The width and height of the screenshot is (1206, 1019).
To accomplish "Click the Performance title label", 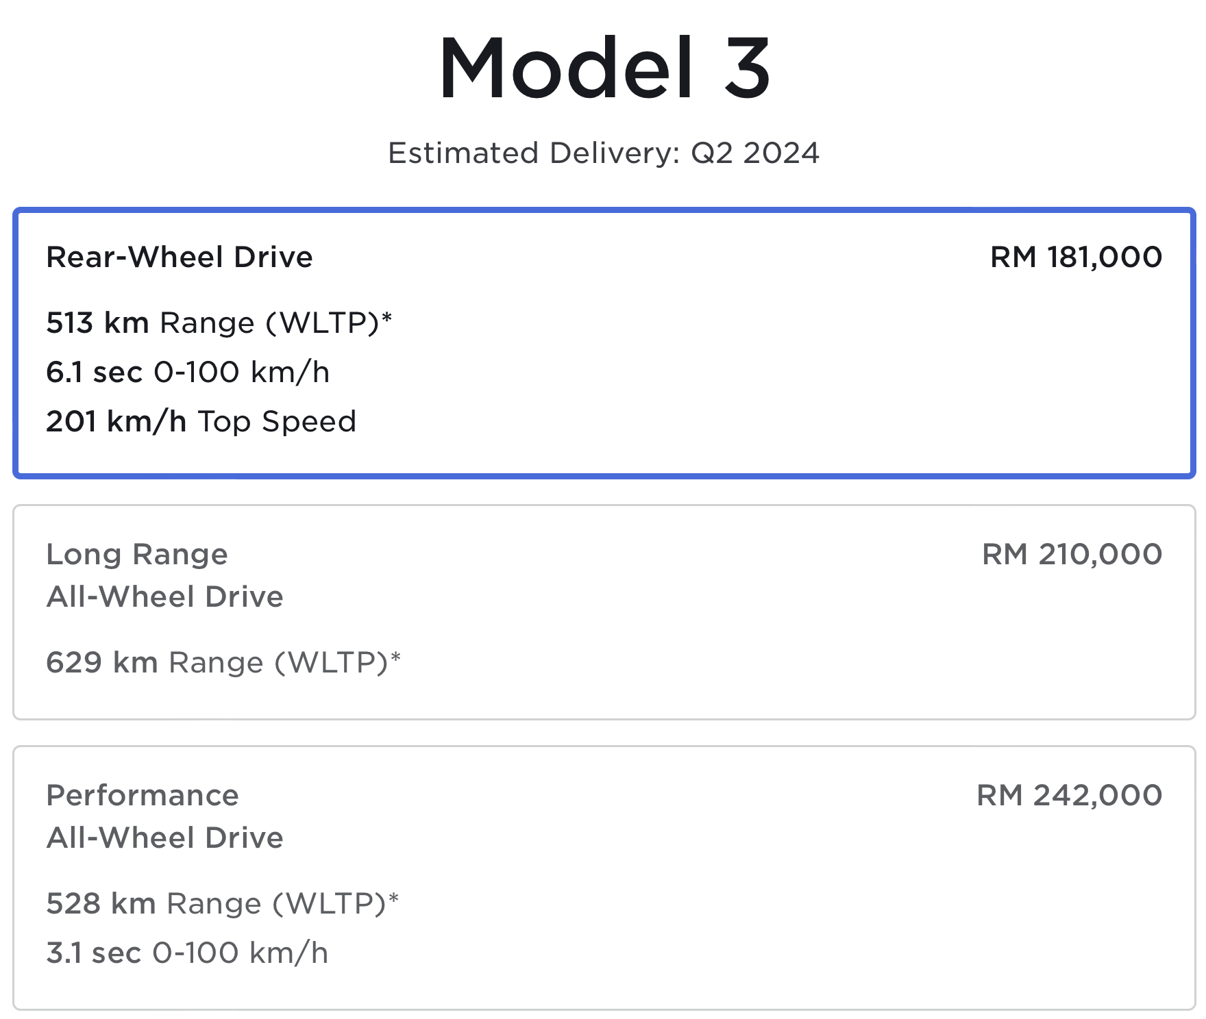I will pos(143,795).
